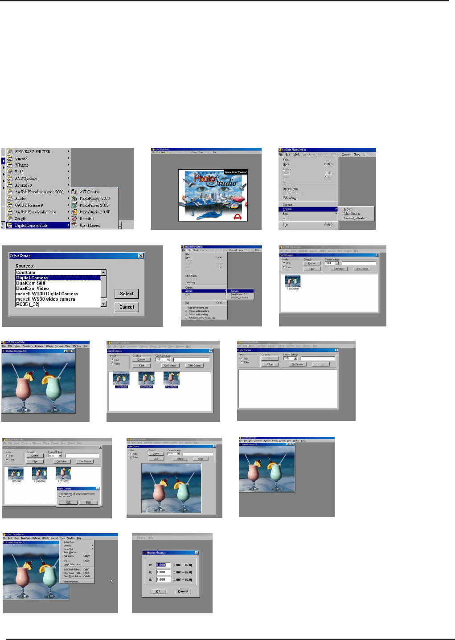Click the Digital Camera Suite folder icon
Screen dimensions: 455x640
click(x=10, y=225)
